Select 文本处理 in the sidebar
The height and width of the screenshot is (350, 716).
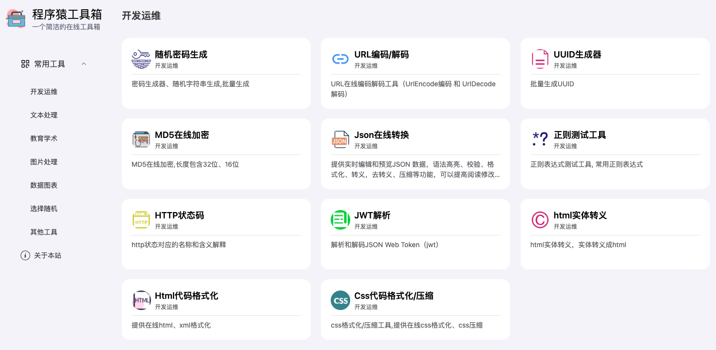(44, 115)
